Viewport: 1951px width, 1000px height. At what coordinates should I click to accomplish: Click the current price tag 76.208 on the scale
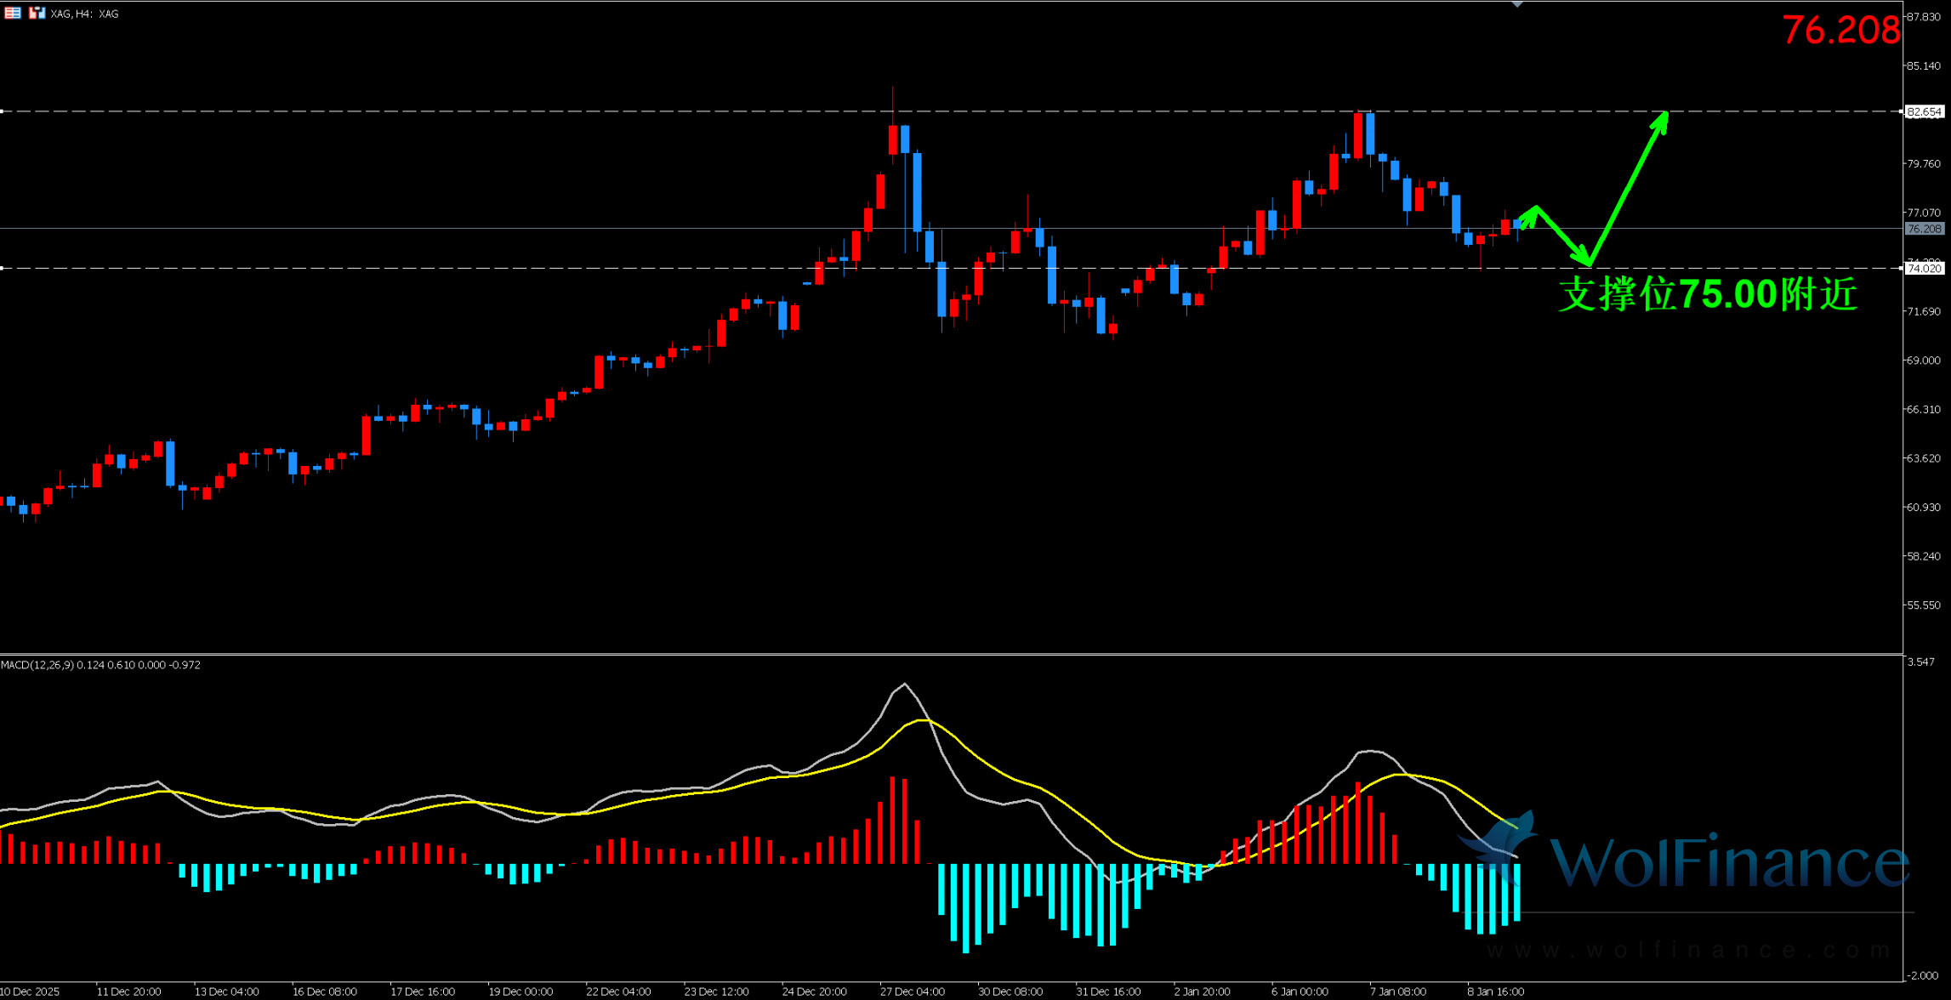1924,229
